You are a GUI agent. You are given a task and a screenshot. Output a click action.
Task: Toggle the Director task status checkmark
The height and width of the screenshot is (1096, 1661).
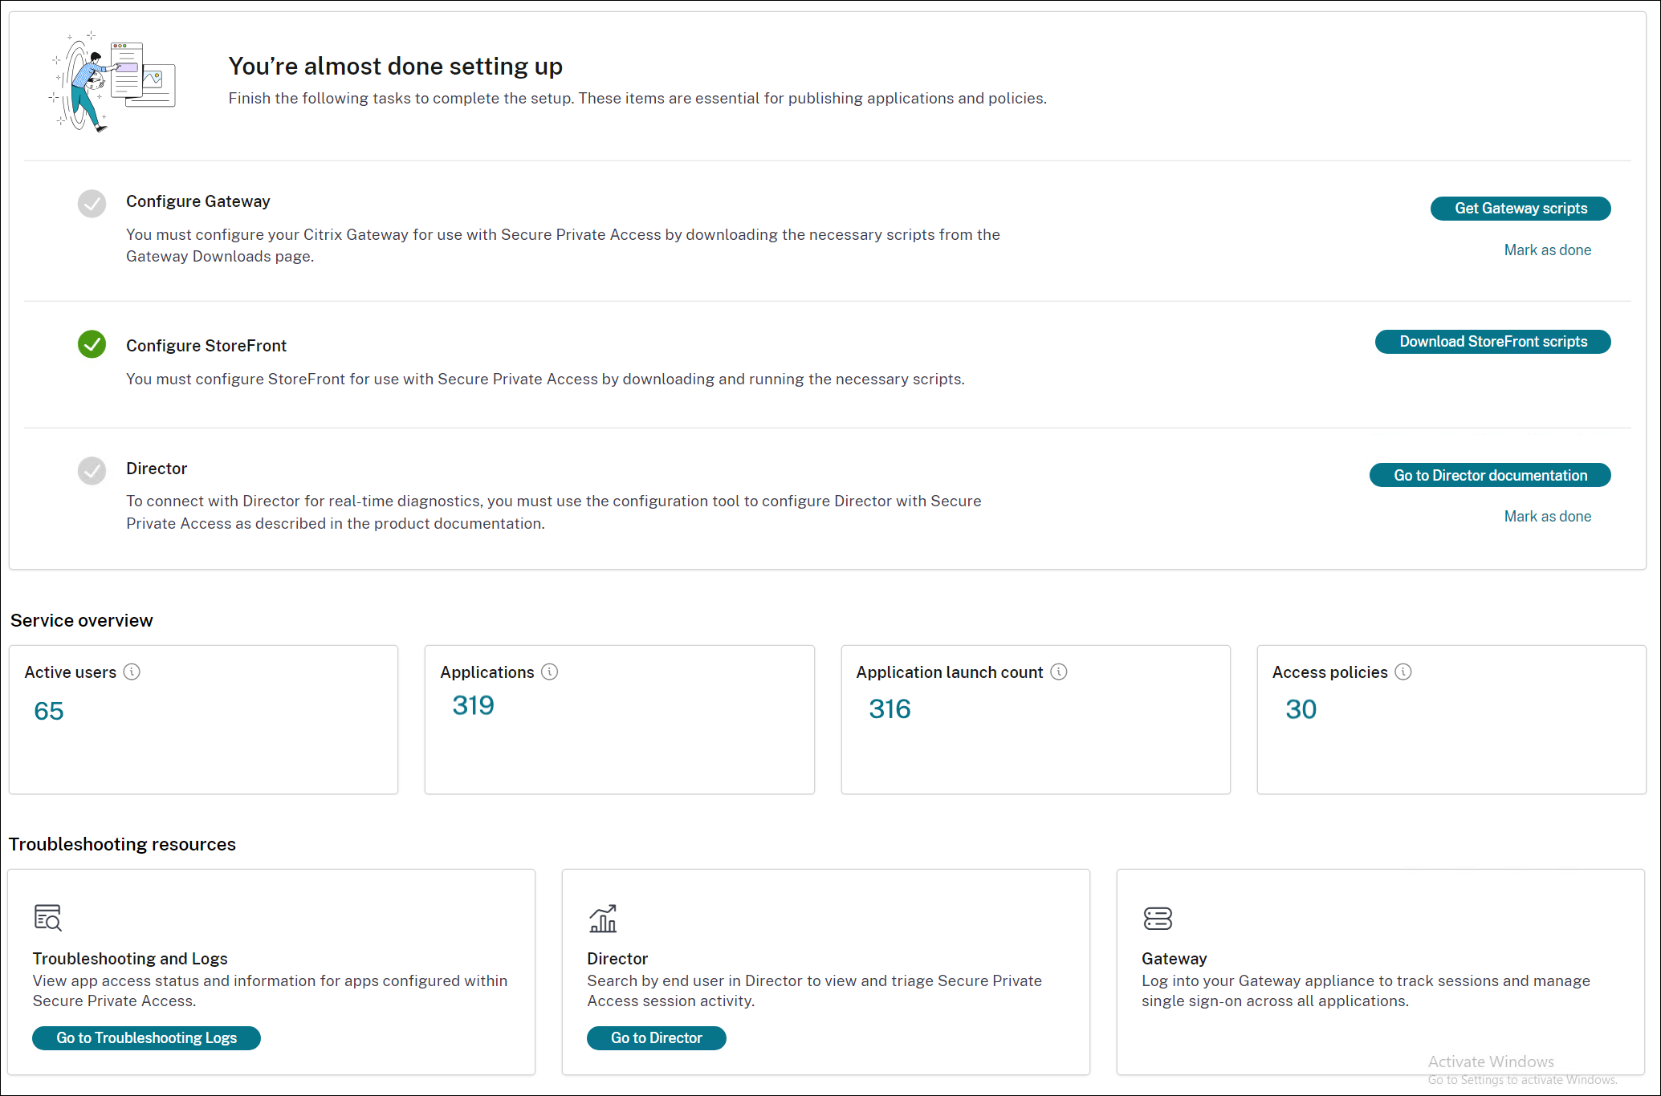pos(92,471)
